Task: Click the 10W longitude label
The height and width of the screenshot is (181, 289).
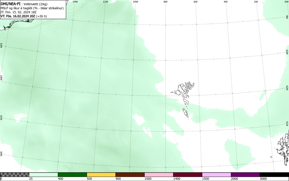Action: click(135, 2)
